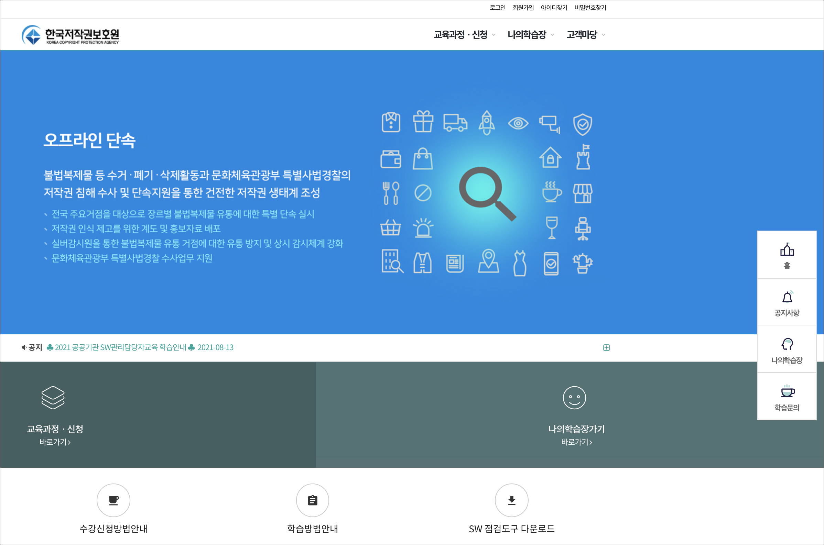Open 공지사항 bell icon in side menu
The height and width of the screenshot is (545, 824).
point(787,297)
